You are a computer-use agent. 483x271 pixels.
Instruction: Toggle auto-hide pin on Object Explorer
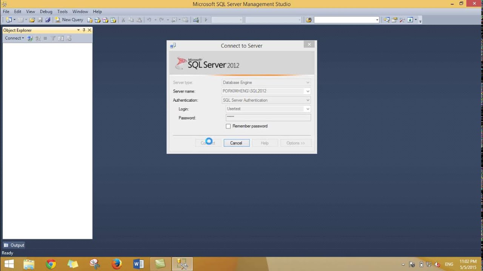click(x=84, y=30)
